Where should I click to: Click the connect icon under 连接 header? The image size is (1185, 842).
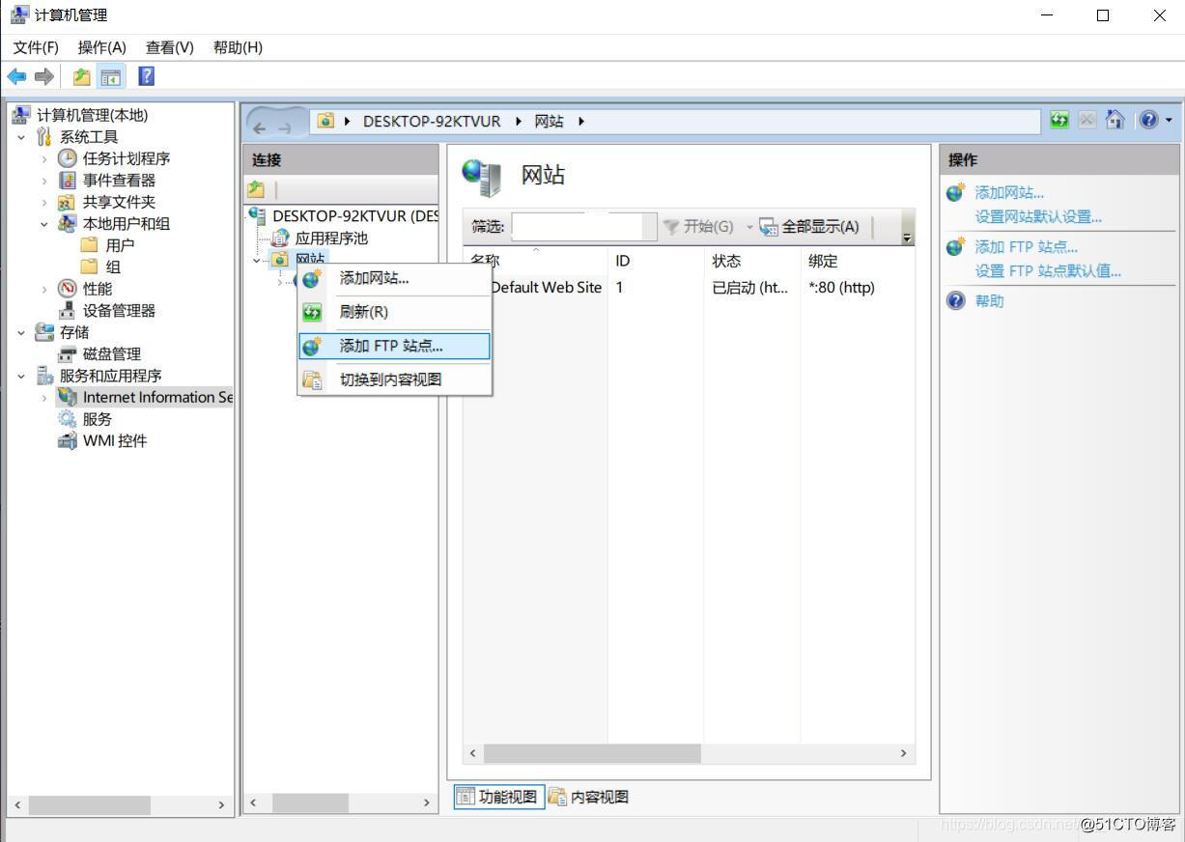[256, 189]
